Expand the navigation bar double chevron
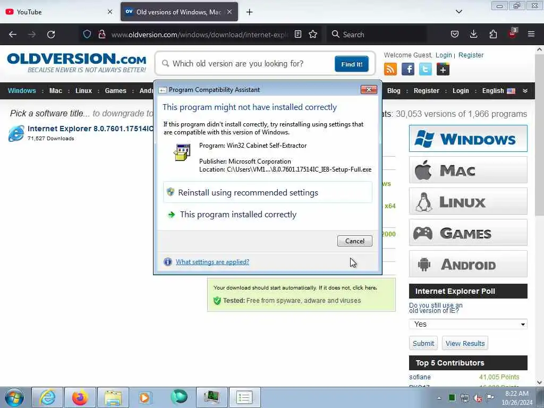The image size is (544, 408). (525, 90)
